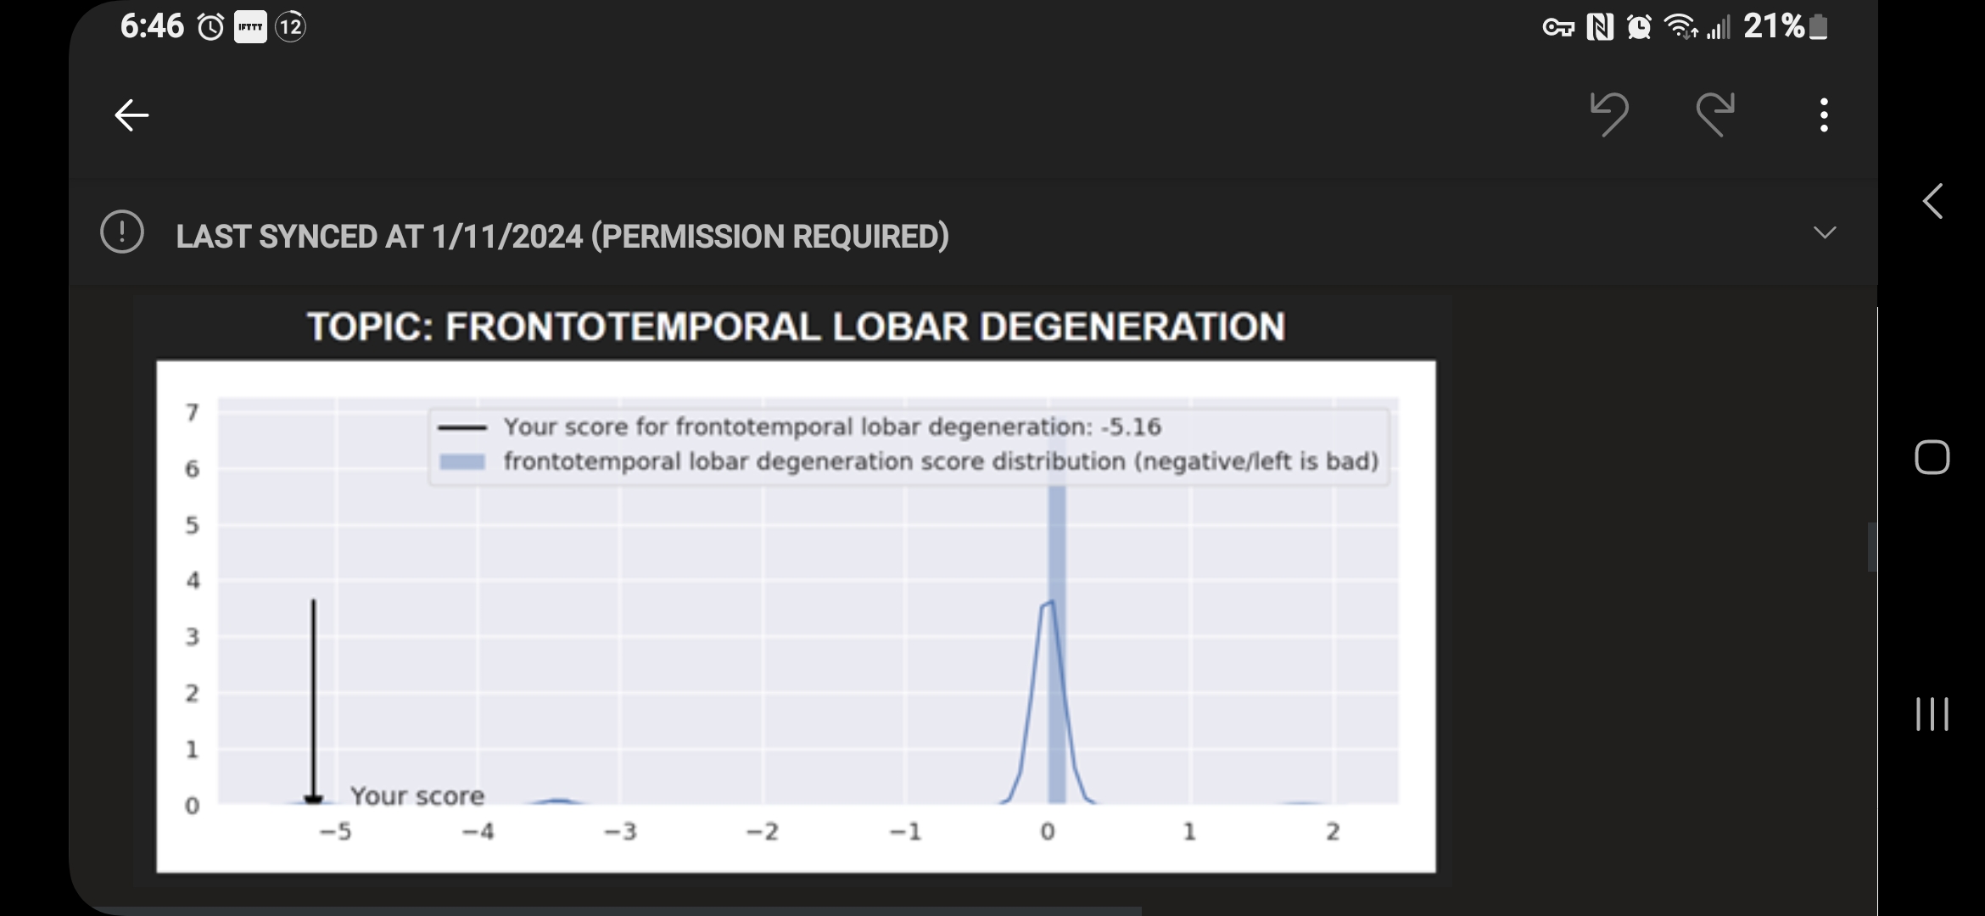Tap the VPN key status icon

click(1558, 28)
